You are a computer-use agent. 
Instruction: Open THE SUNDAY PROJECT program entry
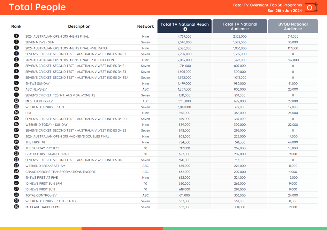(42, 148)
